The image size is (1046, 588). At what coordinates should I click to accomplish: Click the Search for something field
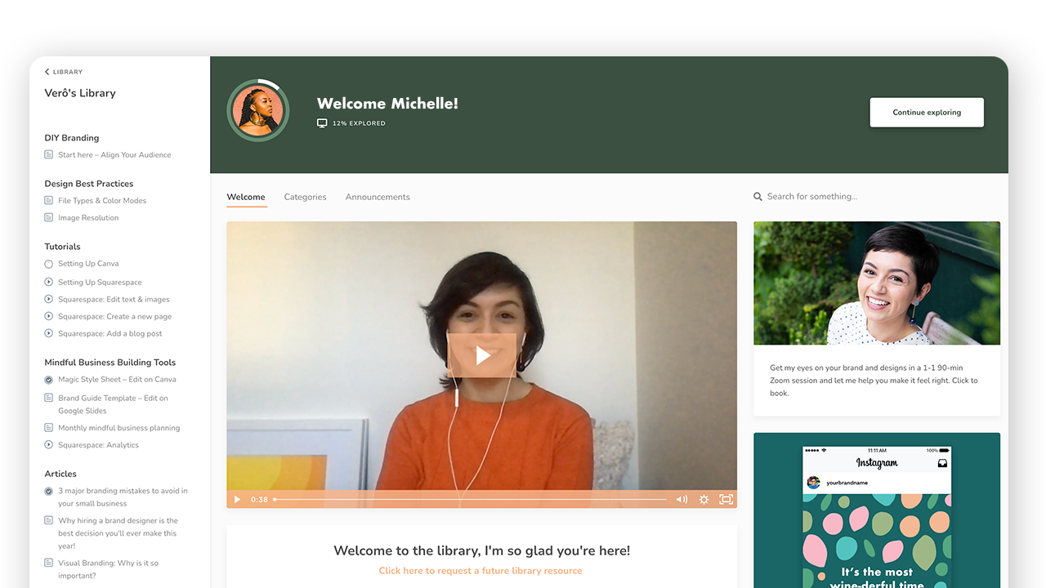pyautogui.click(x=876, y=197)
